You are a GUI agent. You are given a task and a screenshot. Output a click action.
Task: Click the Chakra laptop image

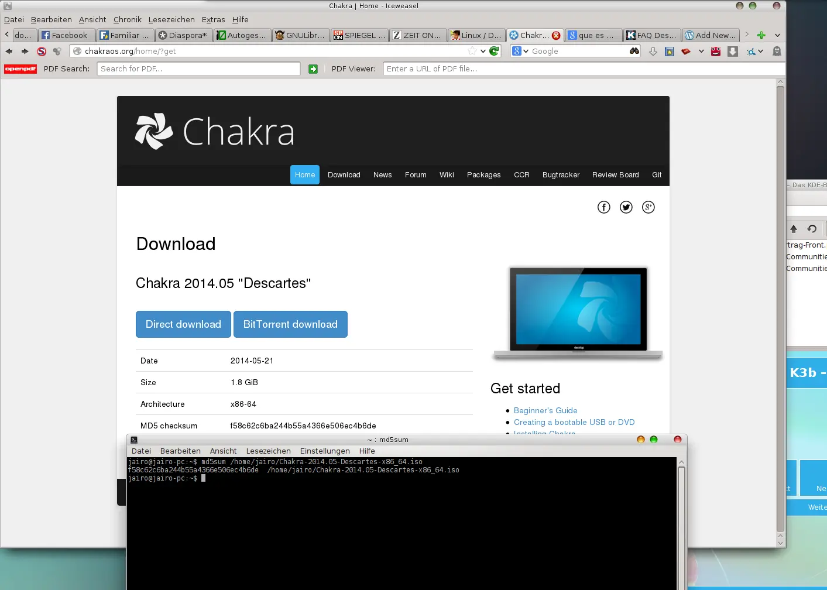578,313
